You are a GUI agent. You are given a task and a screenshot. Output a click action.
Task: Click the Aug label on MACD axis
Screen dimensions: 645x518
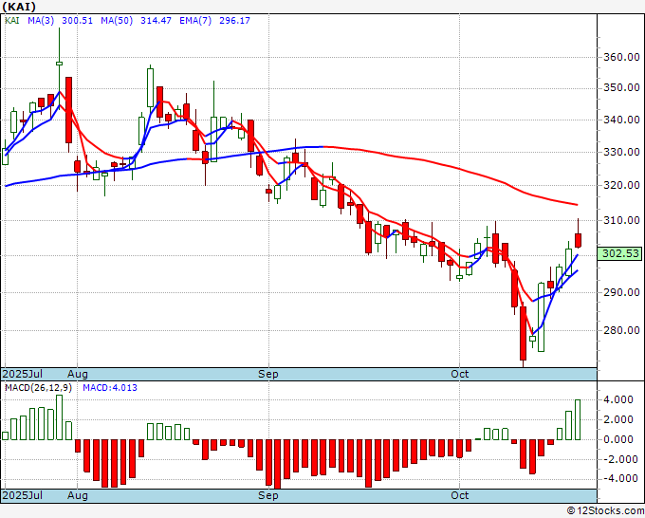click(78, 495)
